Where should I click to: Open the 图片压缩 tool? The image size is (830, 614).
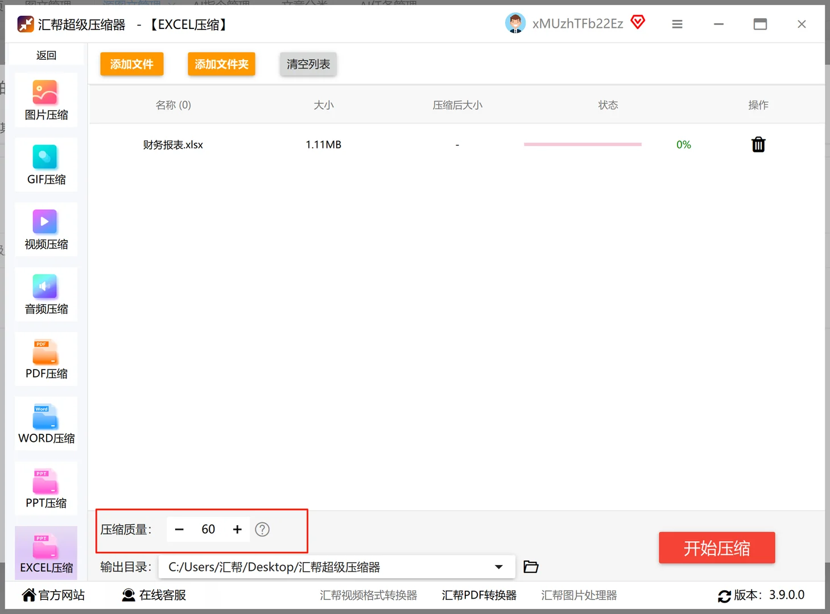point(46,100)
